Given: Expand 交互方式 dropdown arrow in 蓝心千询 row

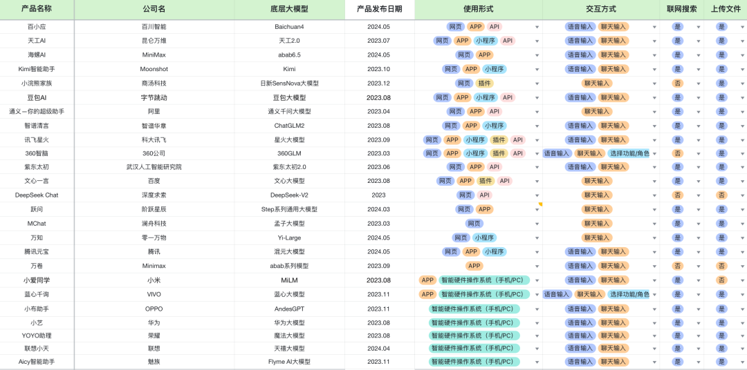Looking at the screenshot, I should [654, 295].
